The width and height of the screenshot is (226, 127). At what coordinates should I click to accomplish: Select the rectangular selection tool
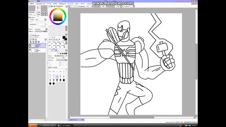pyautogui.click(x=50, y=37)
